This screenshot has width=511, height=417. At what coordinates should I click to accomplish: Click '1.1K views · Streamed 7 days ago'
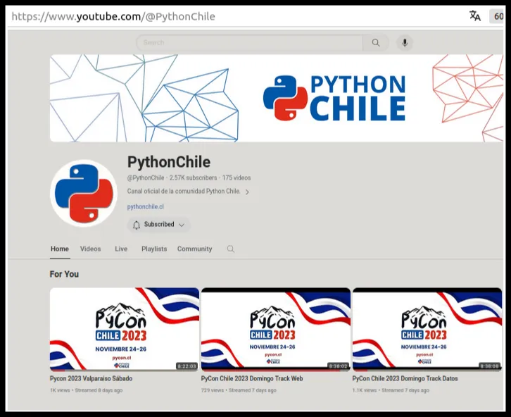pyautogui.click(x=391, y=390)
